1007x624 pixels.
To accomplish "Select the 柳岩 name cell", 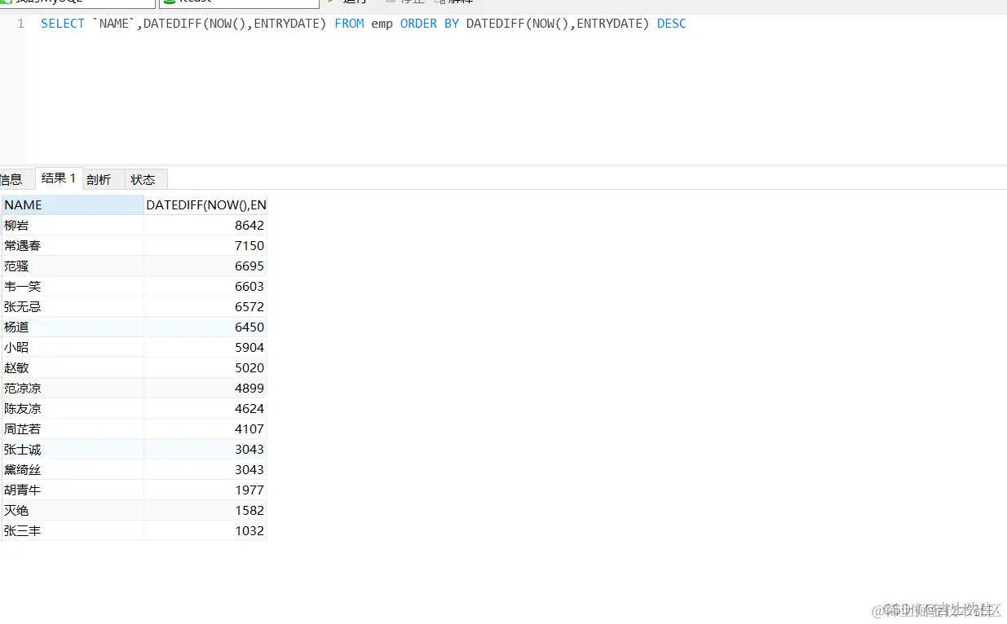I will pyautogui.click(x=73, y=226).
